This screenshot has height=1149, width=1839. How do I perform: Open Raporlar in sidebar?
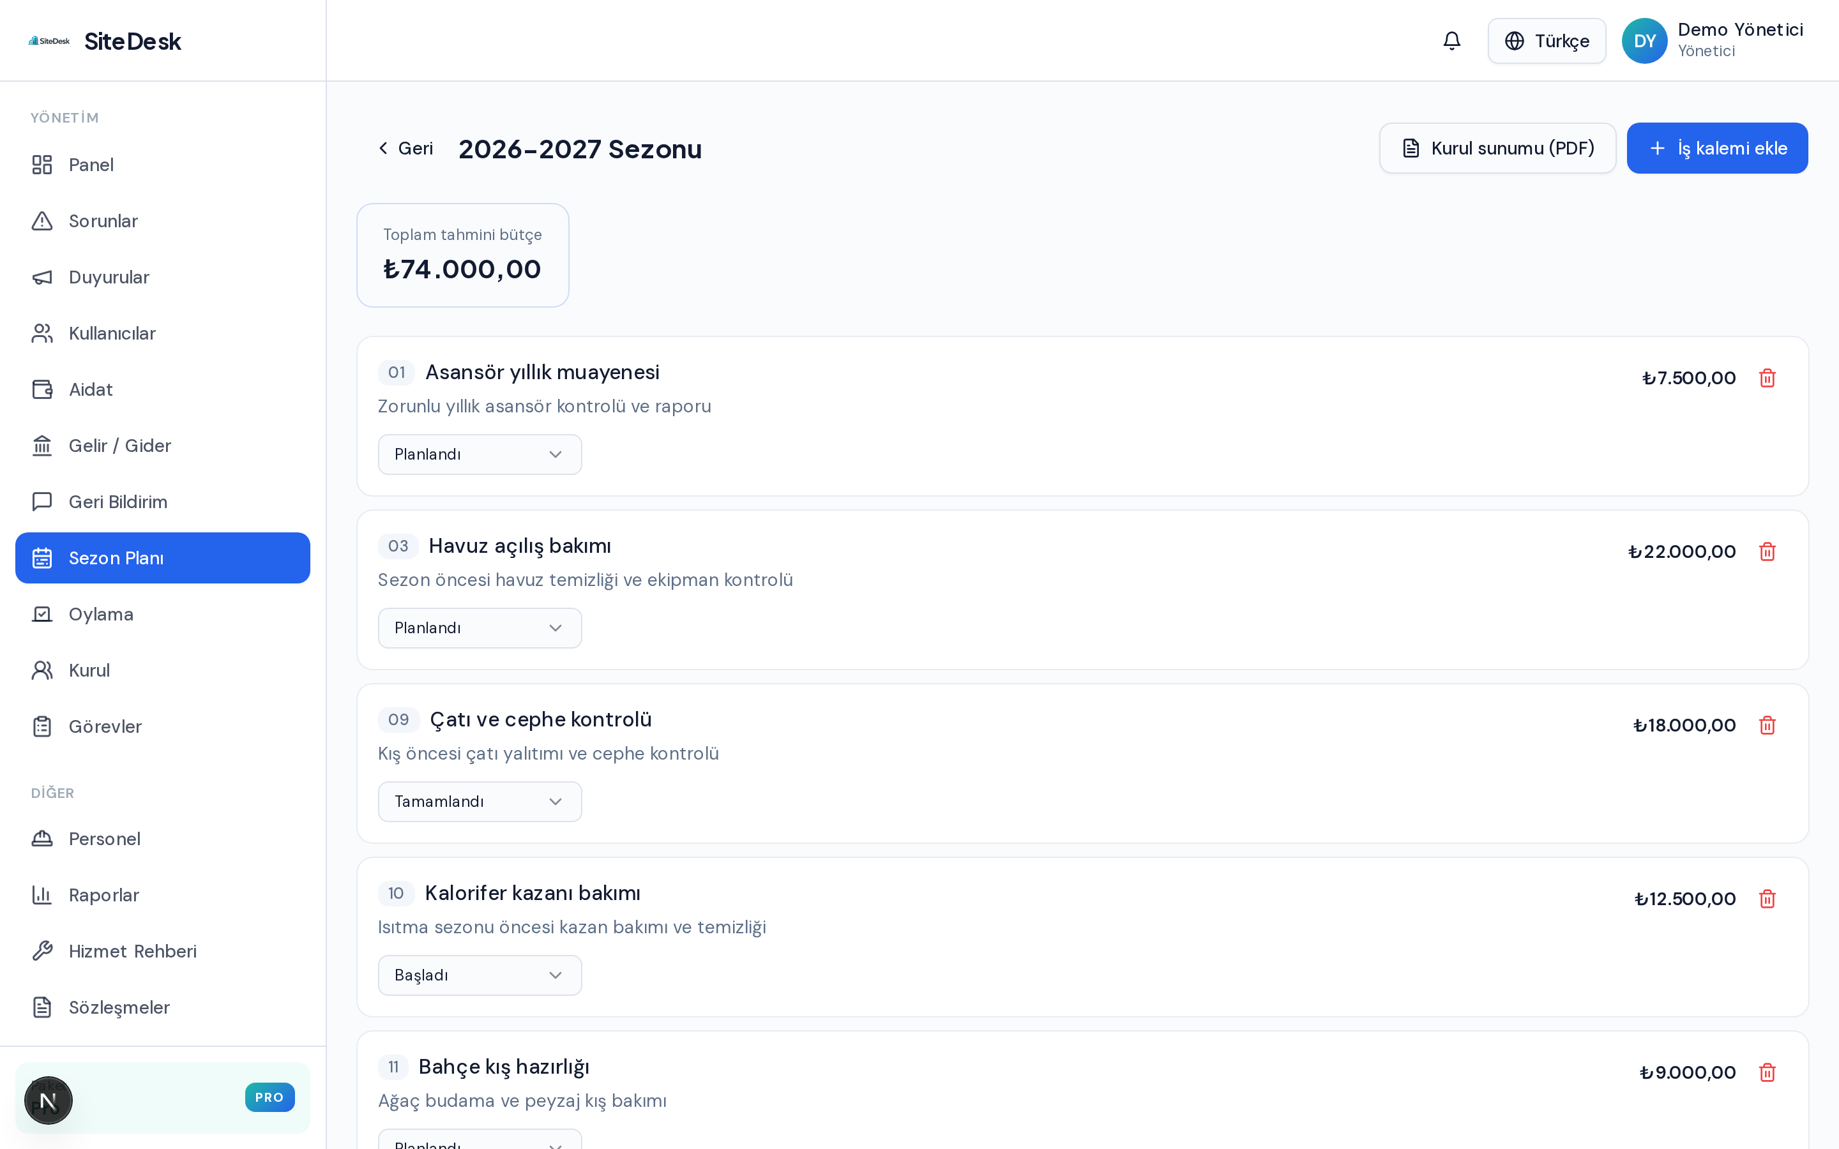coord(163,895)
